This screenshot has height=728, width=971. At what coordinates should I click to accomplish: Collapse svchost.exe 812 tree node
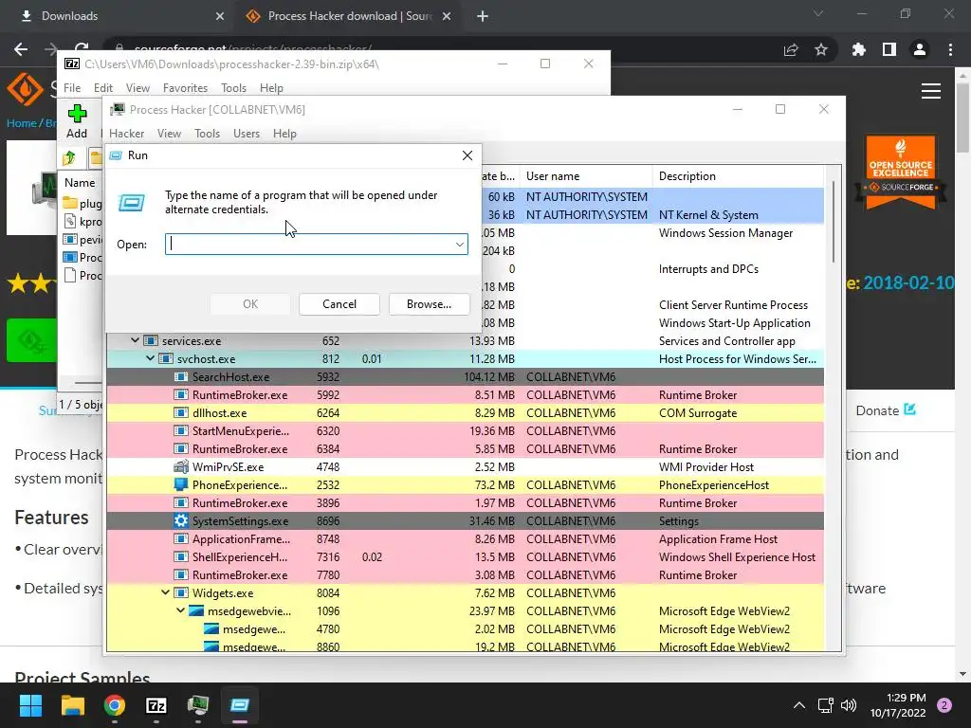coord(150,358)
